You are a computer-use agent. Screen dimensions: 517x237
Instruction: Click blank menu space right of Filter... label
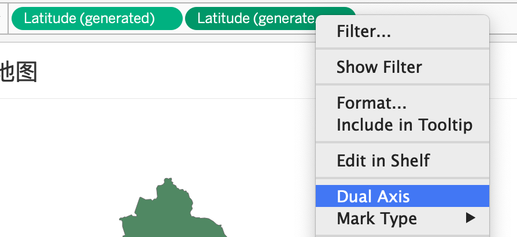438,32
